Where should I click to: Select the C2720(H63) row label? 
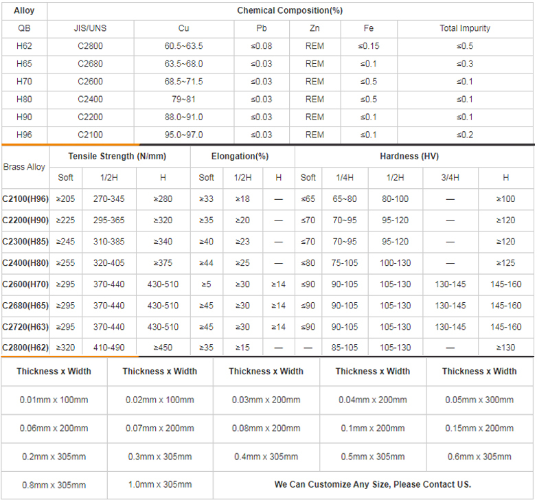(x=25, y=327)
